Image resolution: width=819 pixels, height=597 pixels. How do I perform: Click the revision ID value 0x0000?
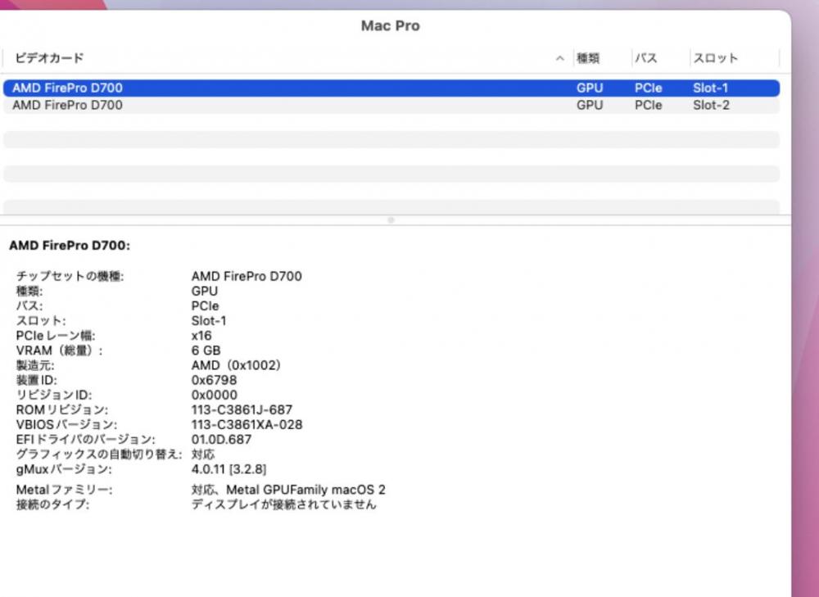214,395
